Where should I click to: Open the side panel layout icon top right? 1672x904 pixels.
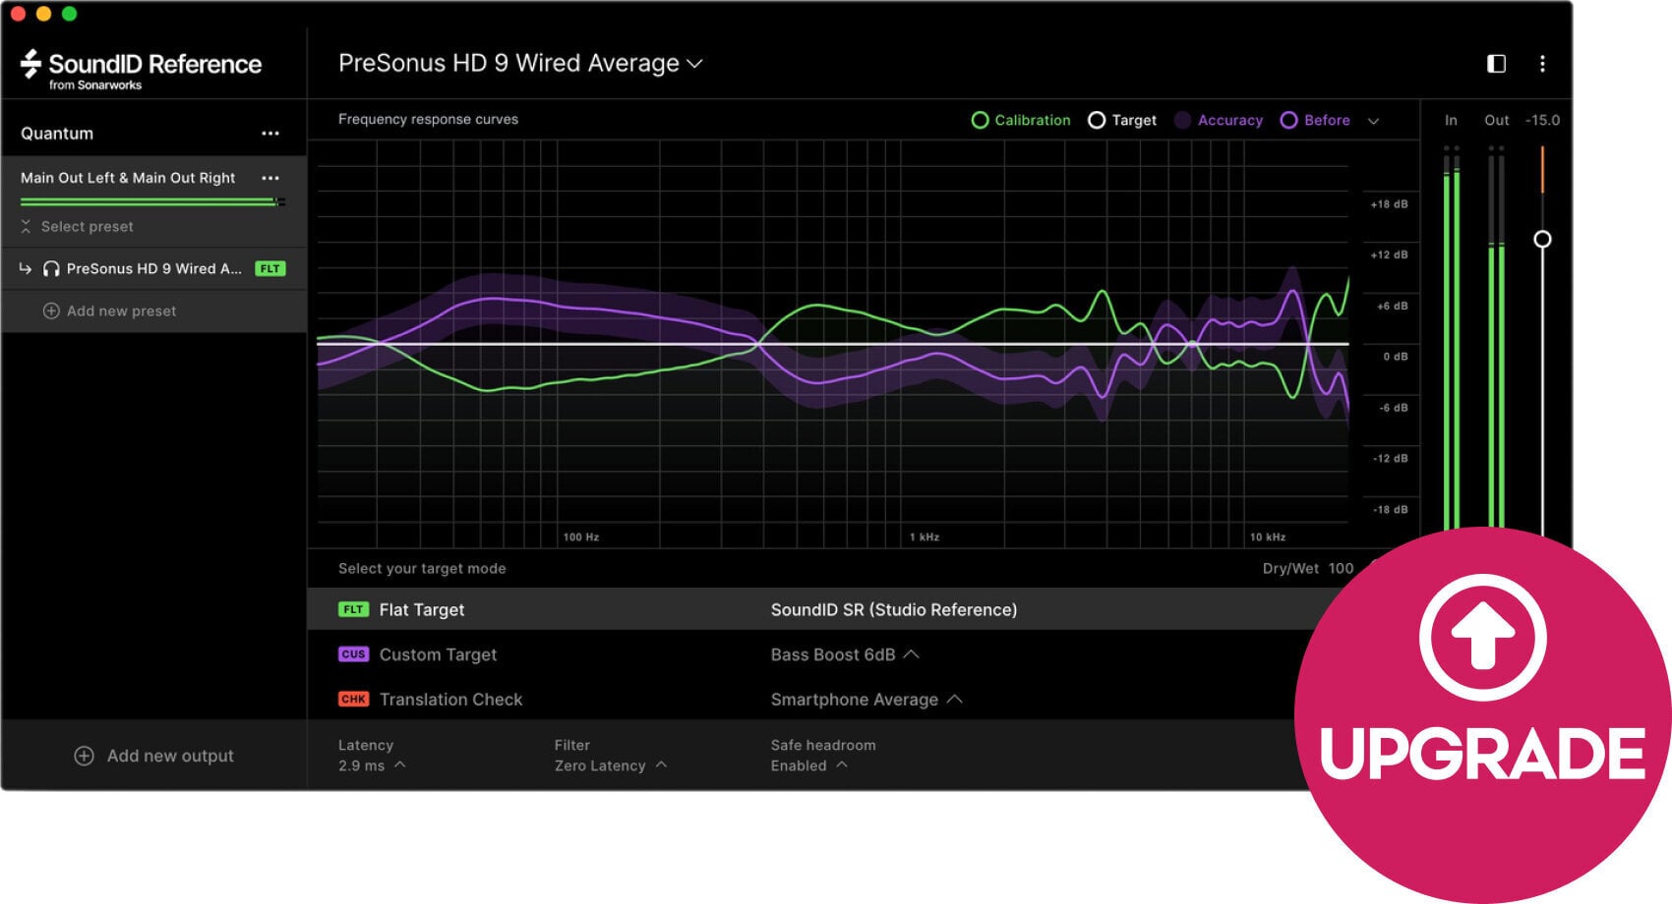point(1496,63)
